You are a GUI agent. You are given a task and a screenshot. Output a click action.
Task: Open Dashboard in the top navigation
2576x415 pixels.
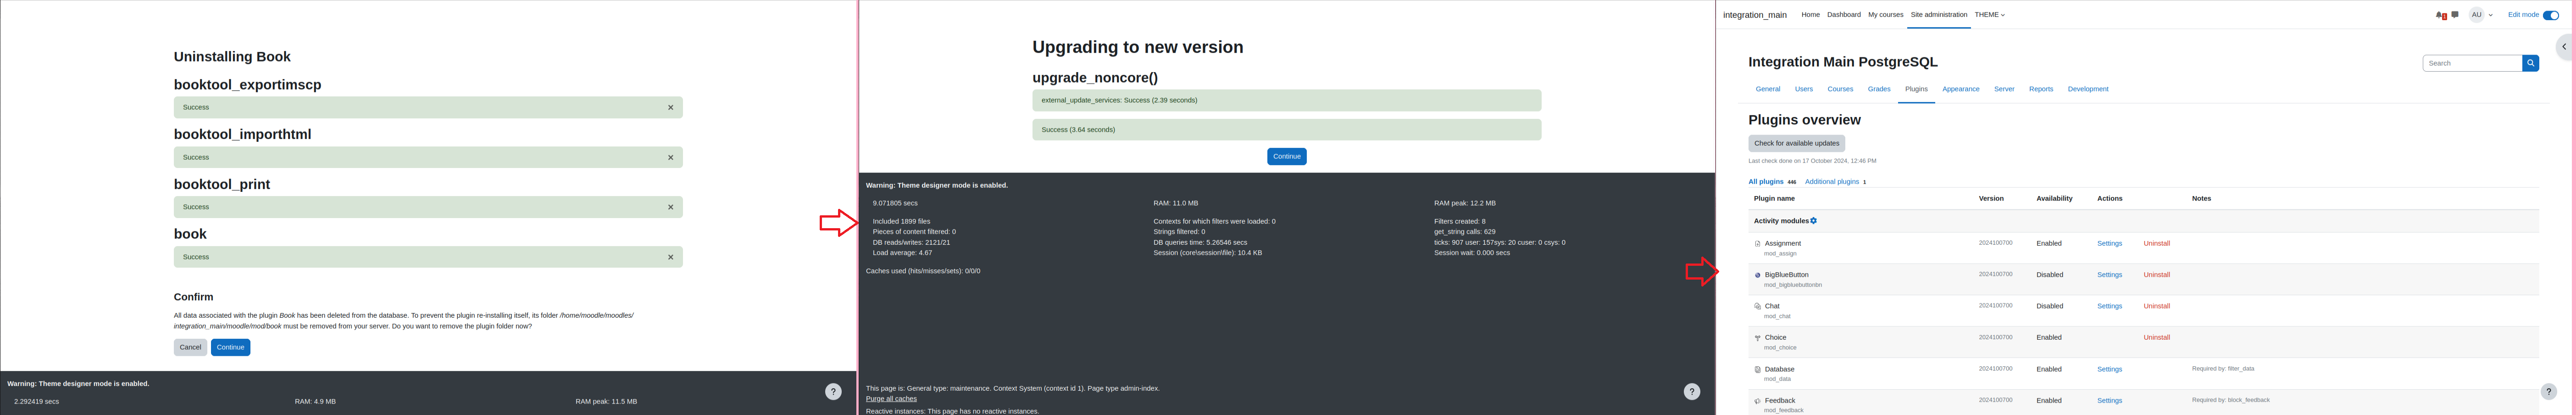click(1843, 15)
